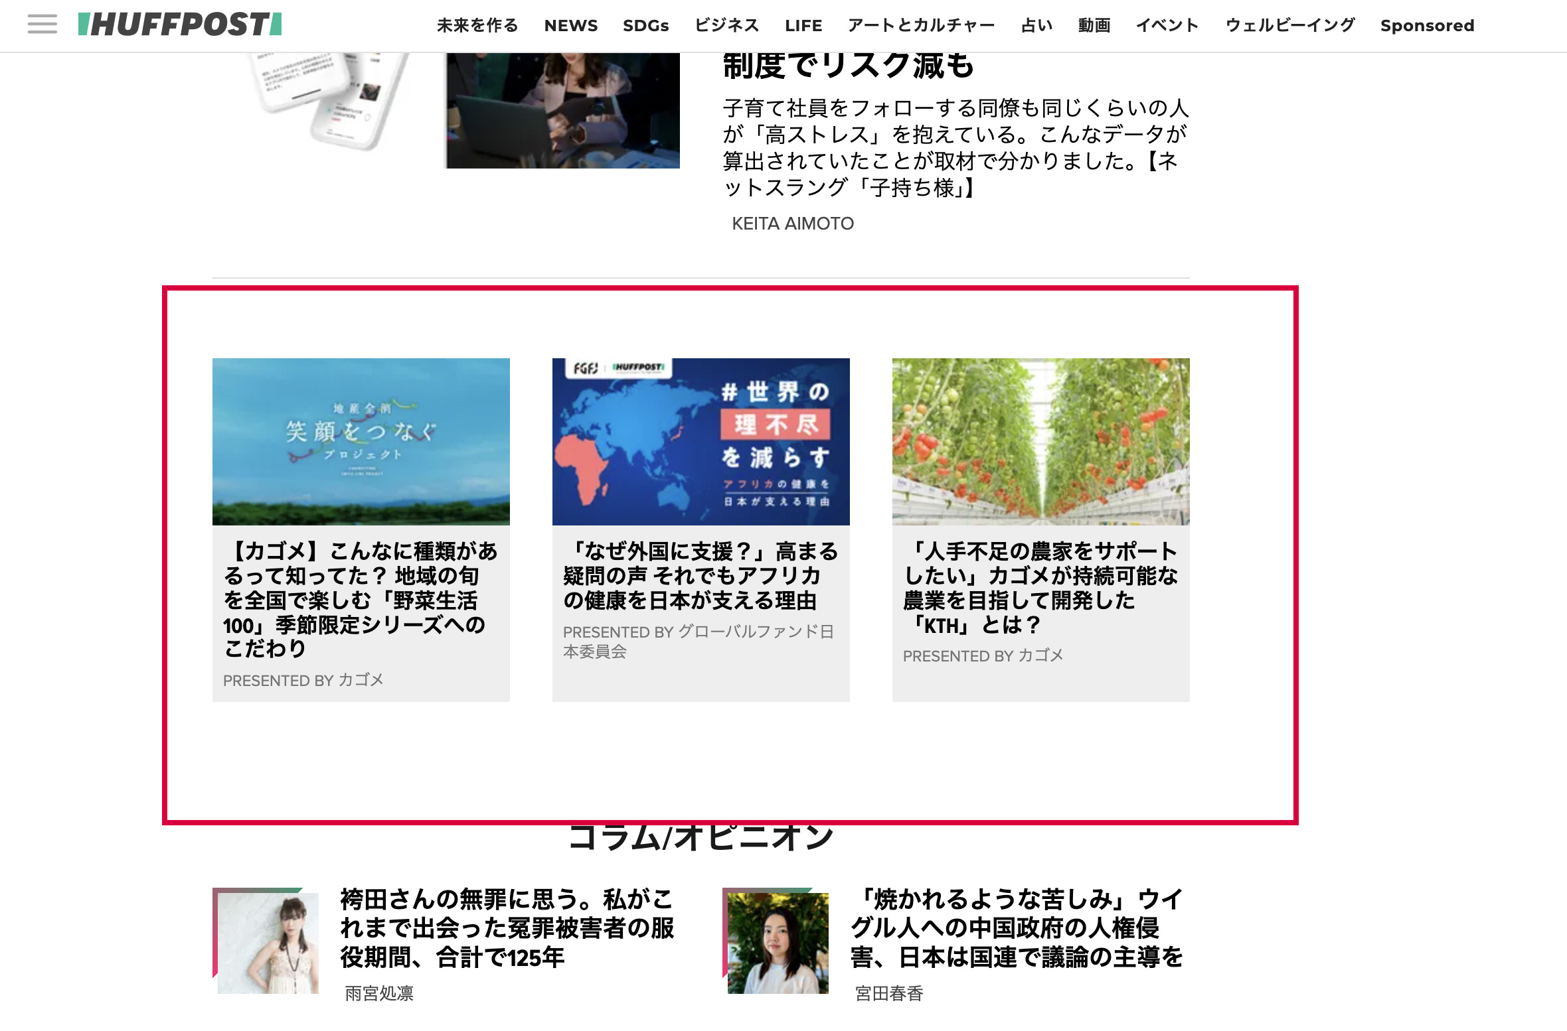Open the 焼かれるような苦しみ ウイグル column
Image resolution: width=1567 pixels, height=1031 pixels.
(x=1017, y=928)
